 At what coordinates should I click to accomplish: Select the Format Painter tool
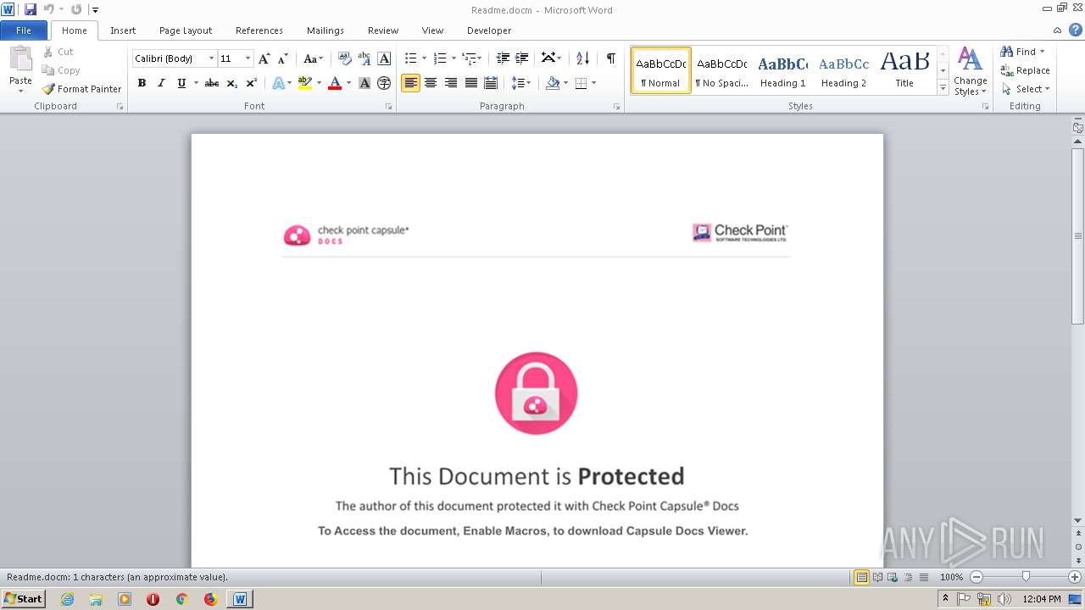click(81, 88)
